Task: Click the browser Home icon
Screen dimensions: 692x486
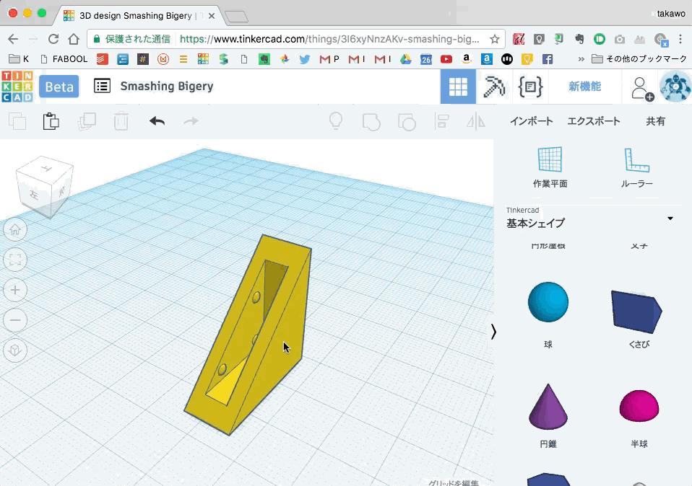Action: [x=74, y=39]
